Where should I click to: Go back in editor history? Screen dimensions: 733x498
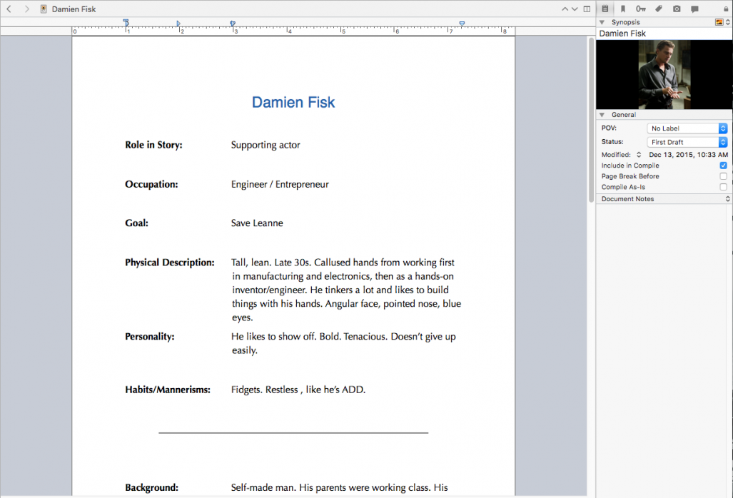9,9
